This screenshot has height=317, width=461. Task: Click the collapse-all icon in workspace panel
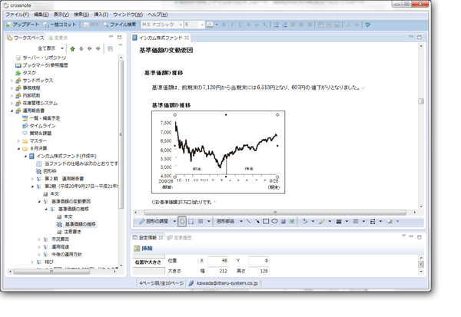pyautogui.click(x=110, y=48)
